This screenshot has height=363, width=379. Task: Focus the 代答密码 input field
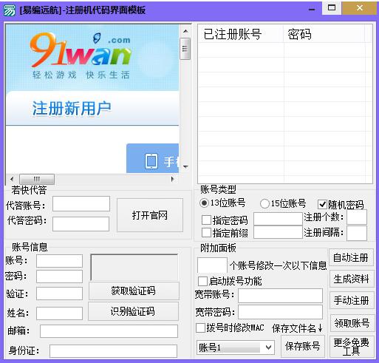(81, 224)
